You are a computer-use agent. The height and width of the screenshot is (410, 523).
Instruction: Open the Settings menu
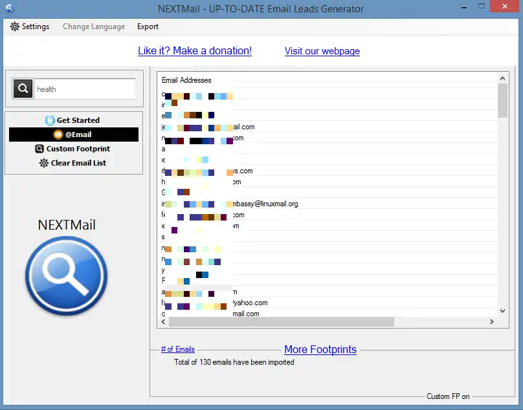(x=30, y=27)
